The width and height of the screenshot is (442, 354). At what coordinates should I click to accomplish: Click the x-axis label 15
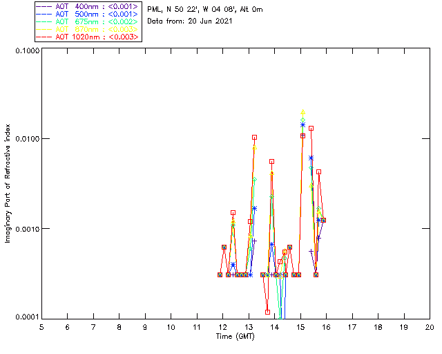click(x=300, y=327)
